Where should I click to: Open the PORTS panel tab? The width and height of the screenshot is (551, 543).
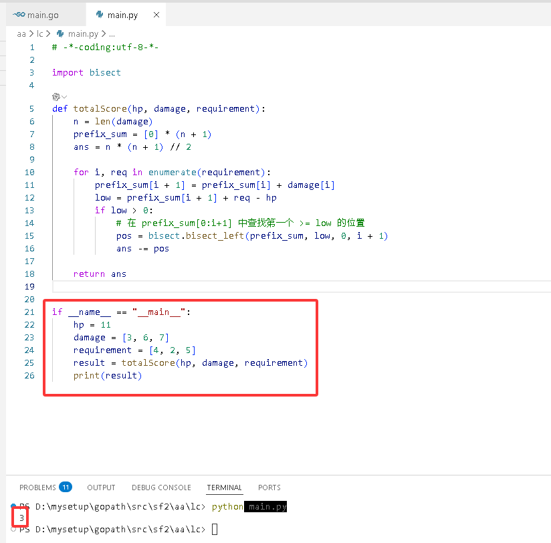click(x=269, y=487)
